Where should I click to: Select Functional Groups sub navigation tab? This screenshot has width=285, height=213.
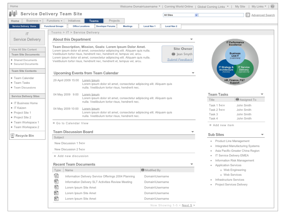pyautogui.click(x=54, y=26)
